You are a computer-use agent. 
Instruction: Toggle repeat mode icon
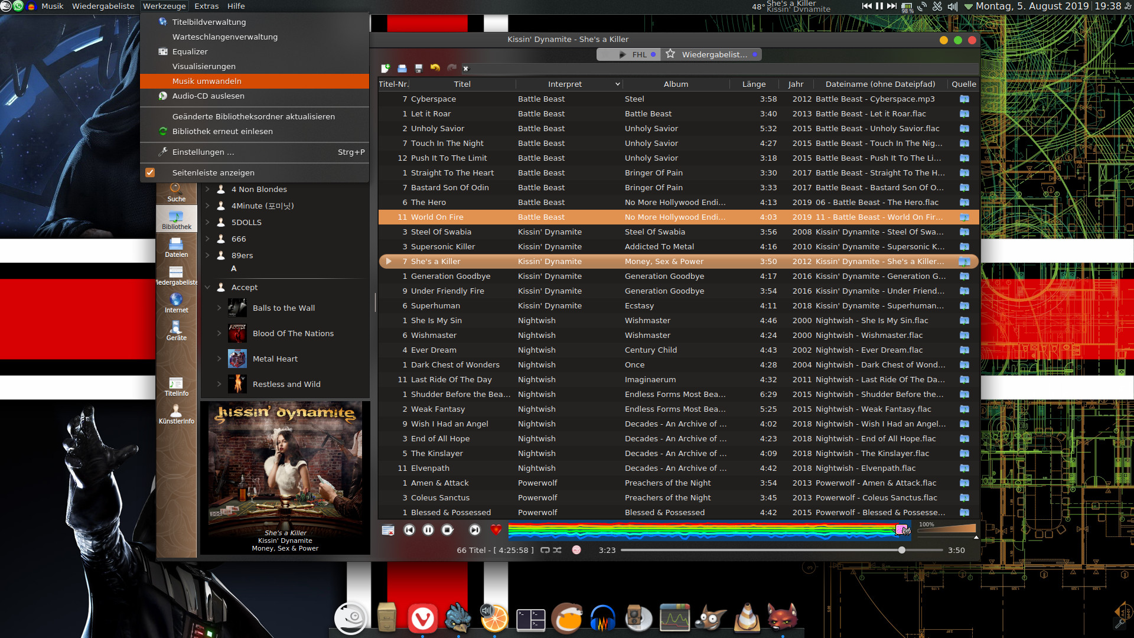point(545,550)
